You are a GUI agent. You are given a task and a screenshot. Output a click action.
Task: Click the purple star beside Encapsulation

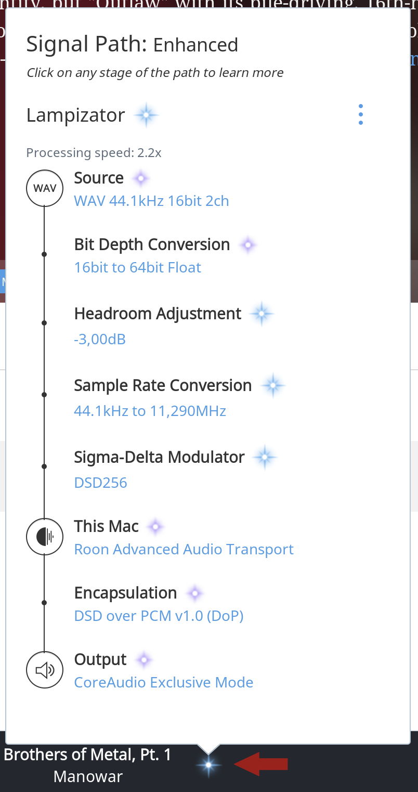(x=194, y=593)
